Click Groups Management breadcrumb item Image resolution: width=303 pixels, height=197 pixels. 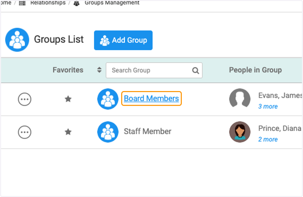tap(112, 3)
